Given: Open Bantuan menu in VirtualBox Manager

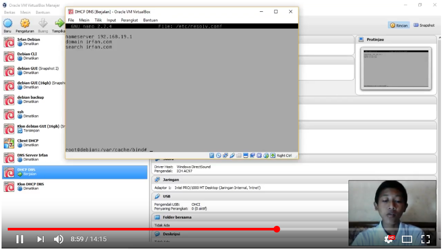Looking at the screenshot, I should 43,12.
